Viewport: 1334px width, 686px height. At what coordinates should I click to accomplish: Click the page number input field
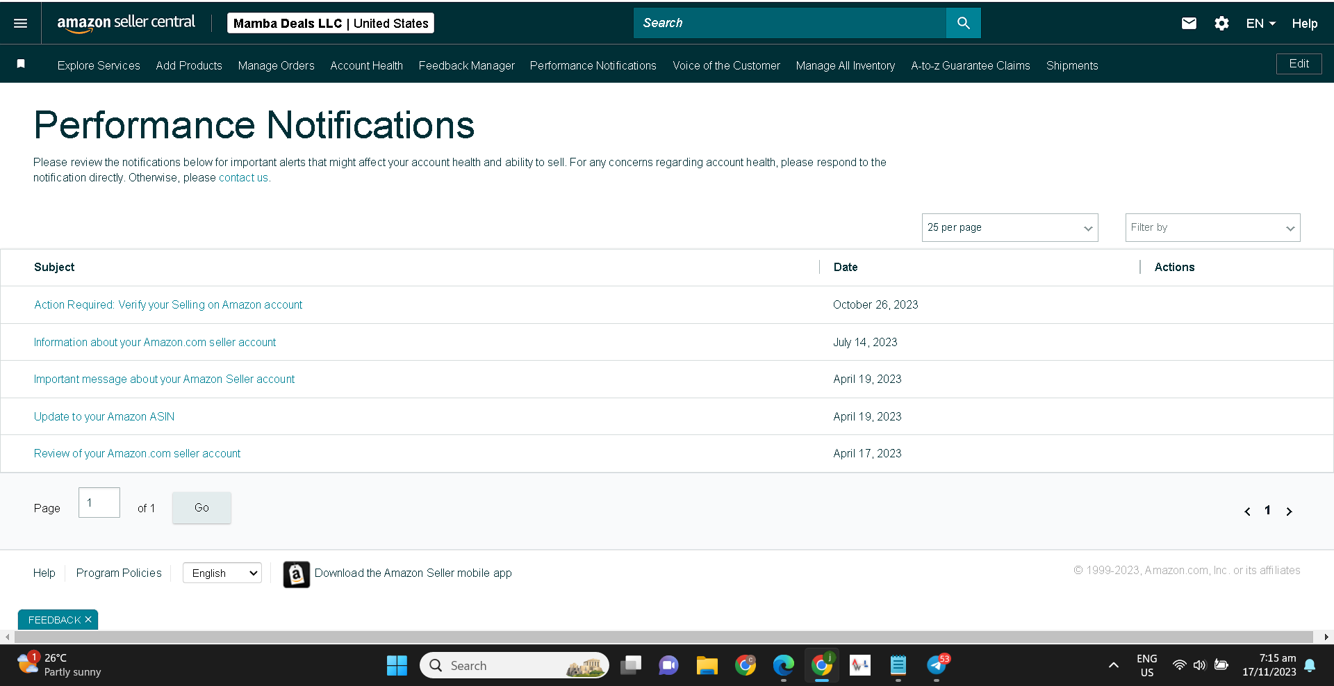(99, 503)
